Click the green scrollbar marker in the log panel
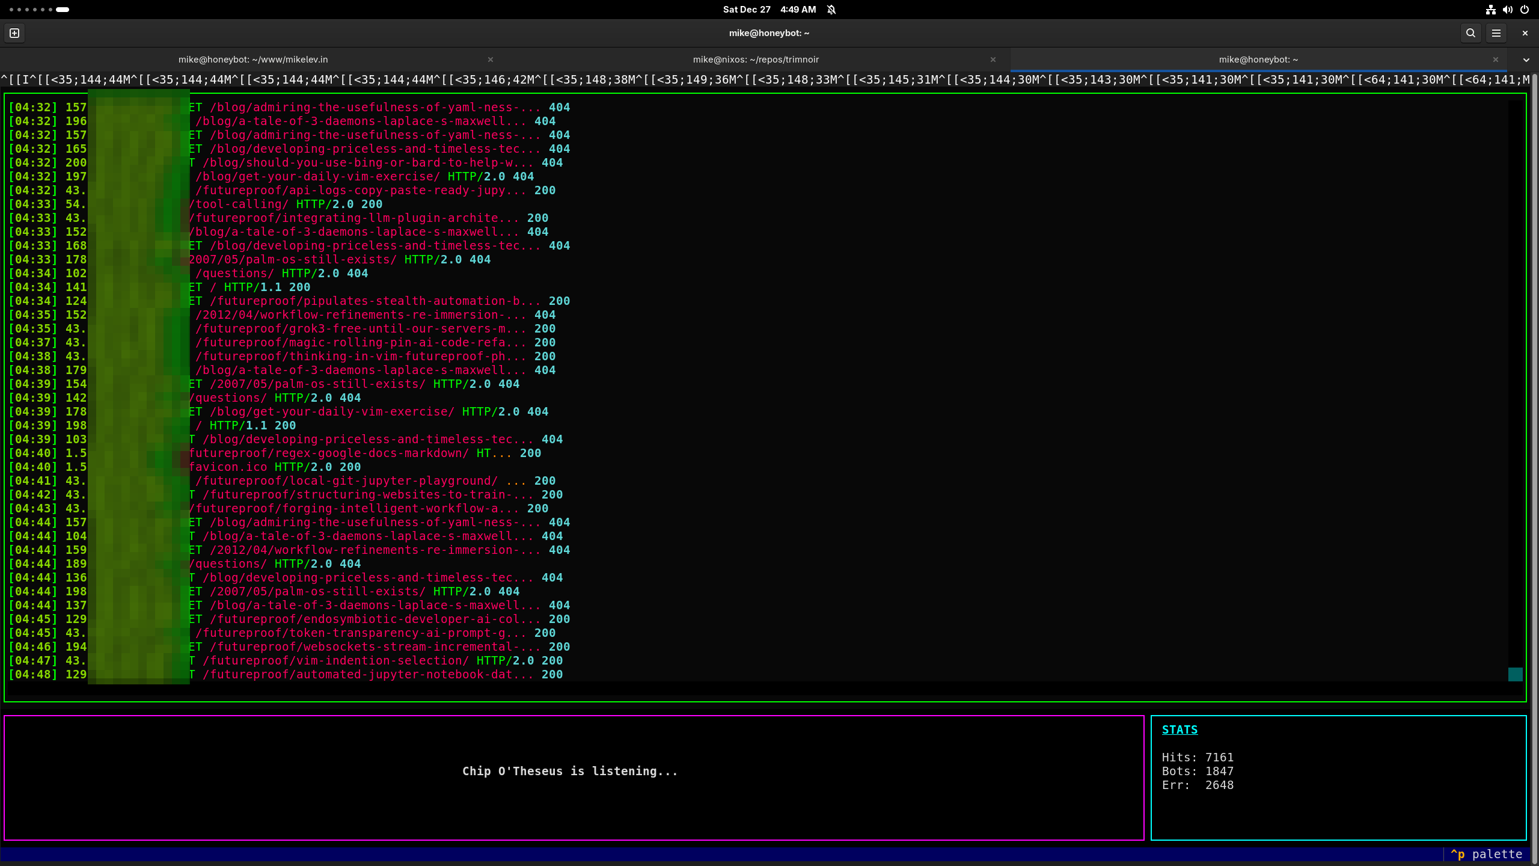Viewport: 1539px width, 866px height. tap(1514, 675)
